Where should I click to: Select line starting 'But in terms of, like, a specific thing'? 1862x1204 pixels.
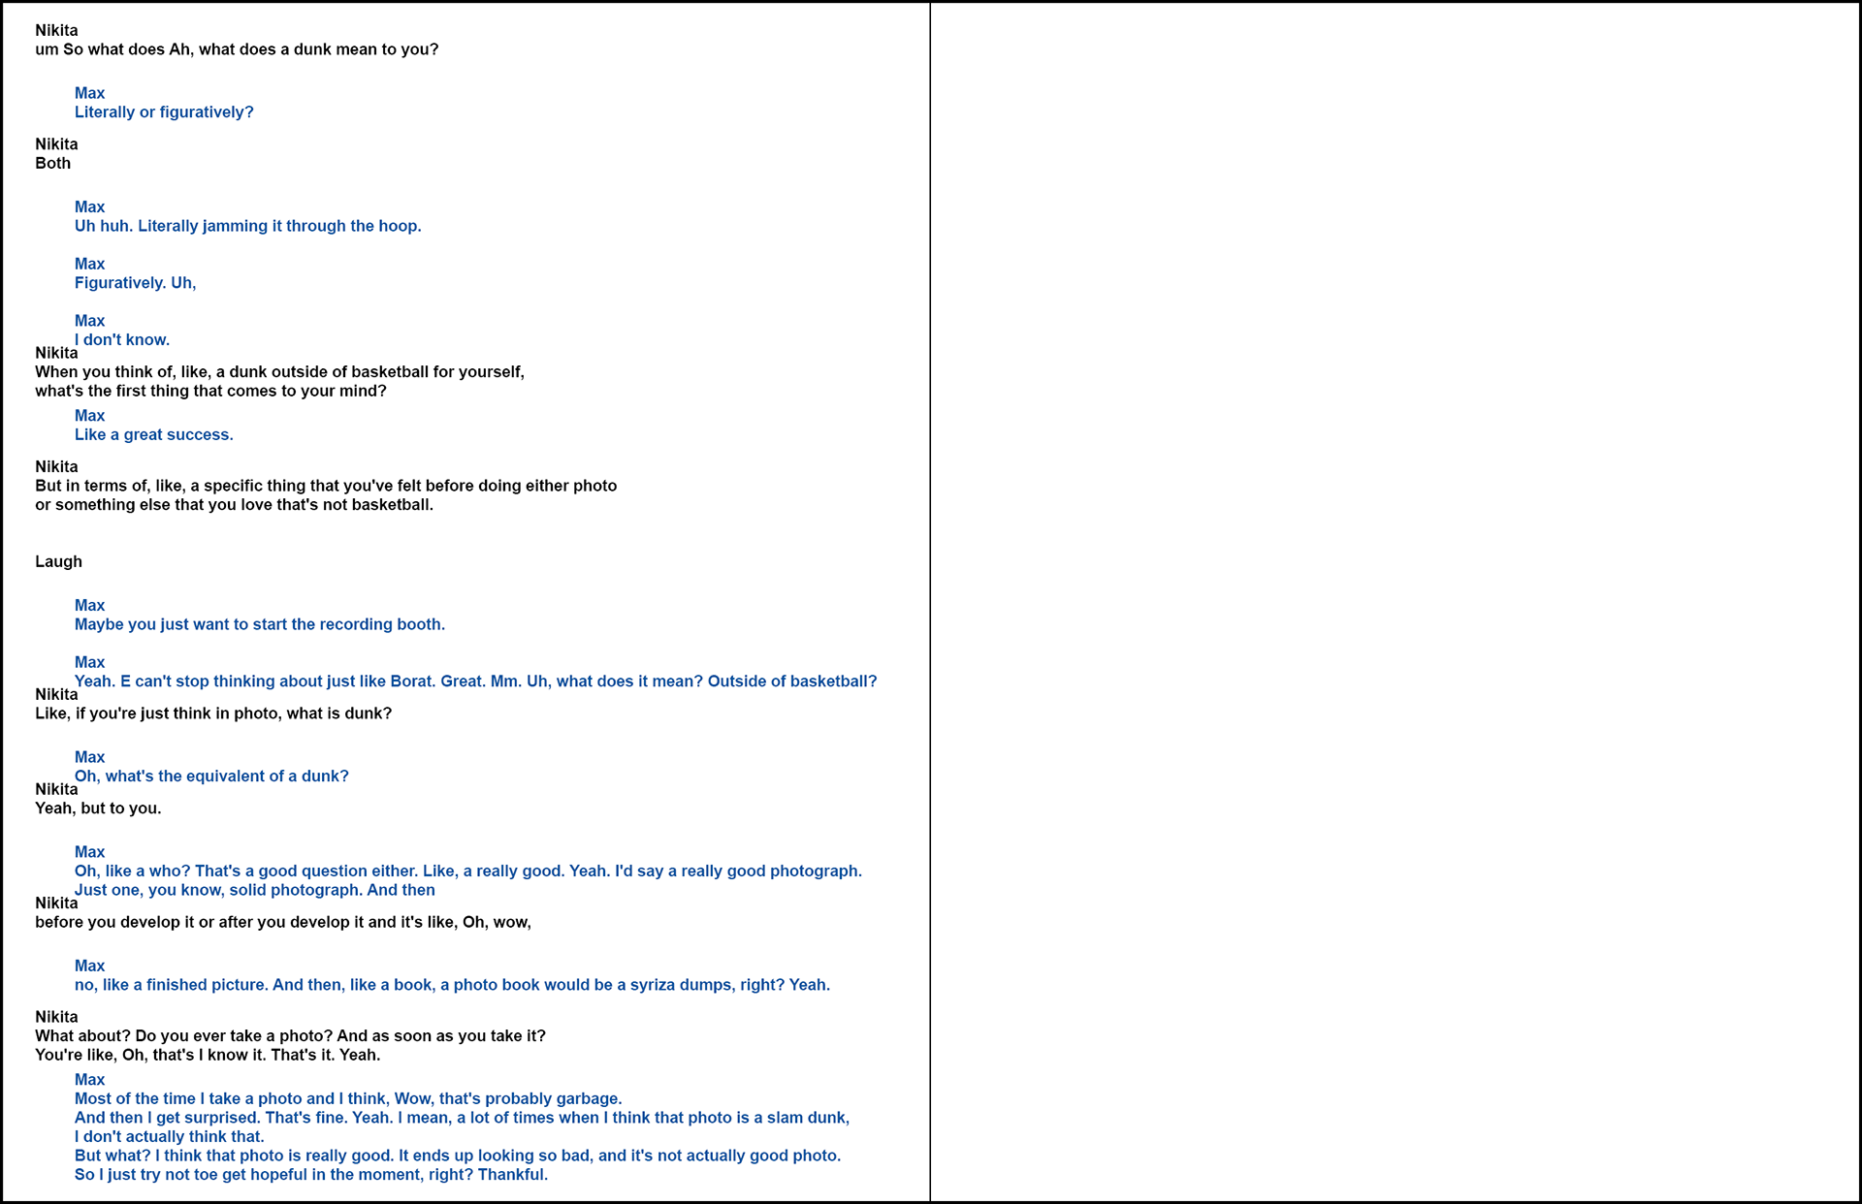tap(326, 486)
